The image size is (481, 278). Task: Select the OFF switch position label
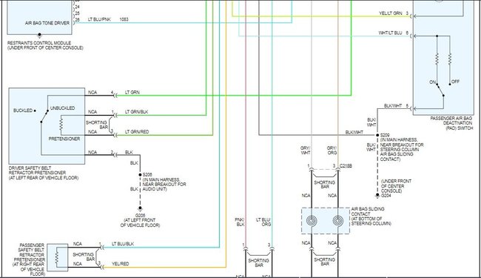pos(456,82)
